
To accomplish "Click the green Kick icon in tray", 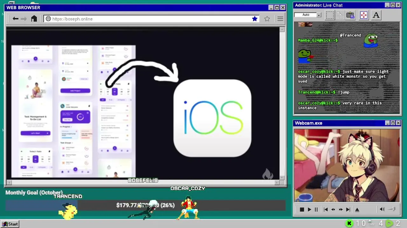I will 349,224.
